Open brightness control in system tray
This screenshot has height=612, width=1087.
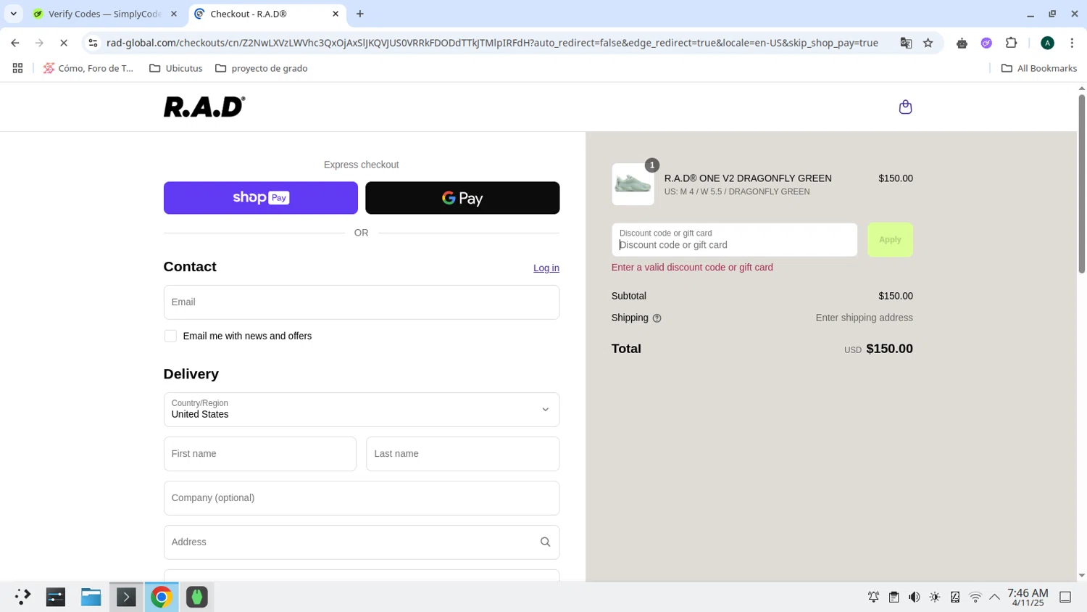pos(935,597)
